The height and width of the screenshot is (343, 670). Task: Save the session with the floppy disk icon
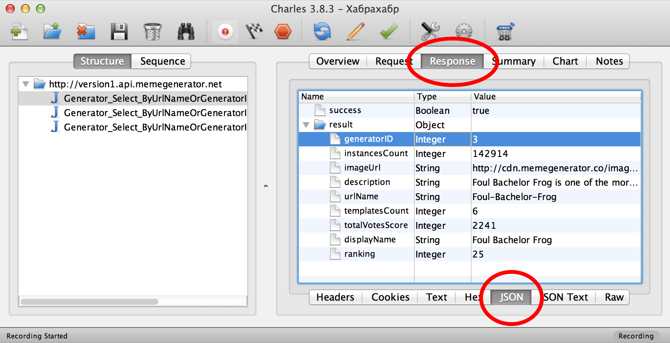(119, 32)
